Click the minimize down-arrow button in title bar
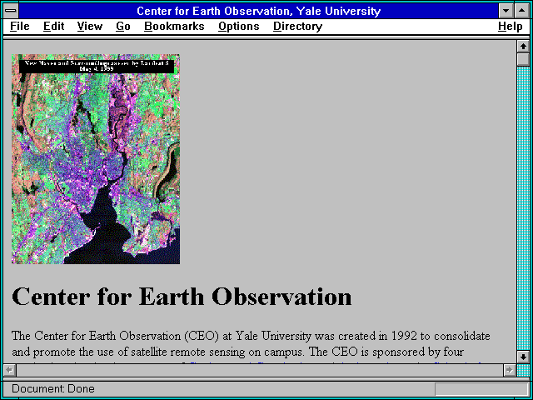Screen dimensions: 533x400 (506, 11)
